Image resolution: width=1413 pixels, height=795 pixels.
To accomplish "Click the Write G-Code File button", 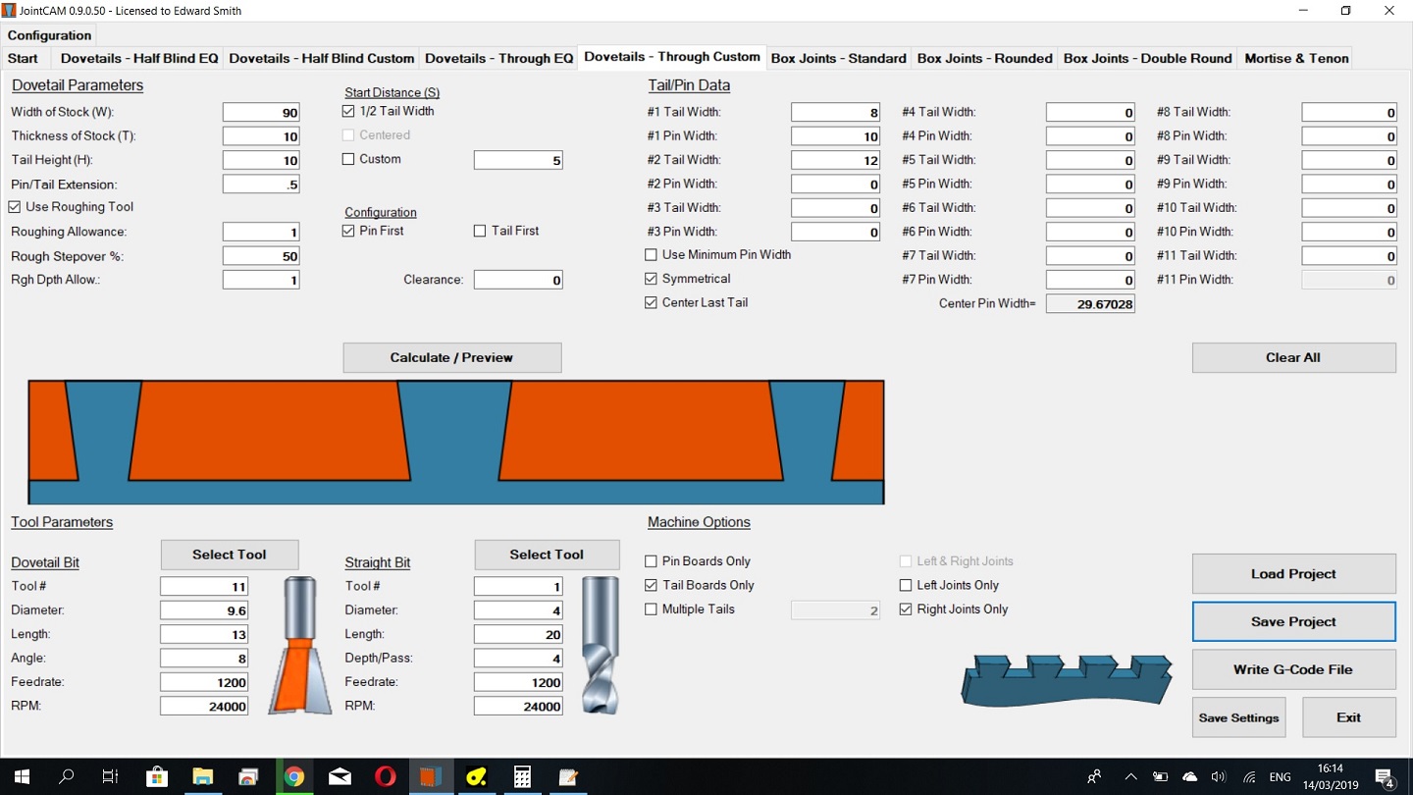I will [1292, 669].
